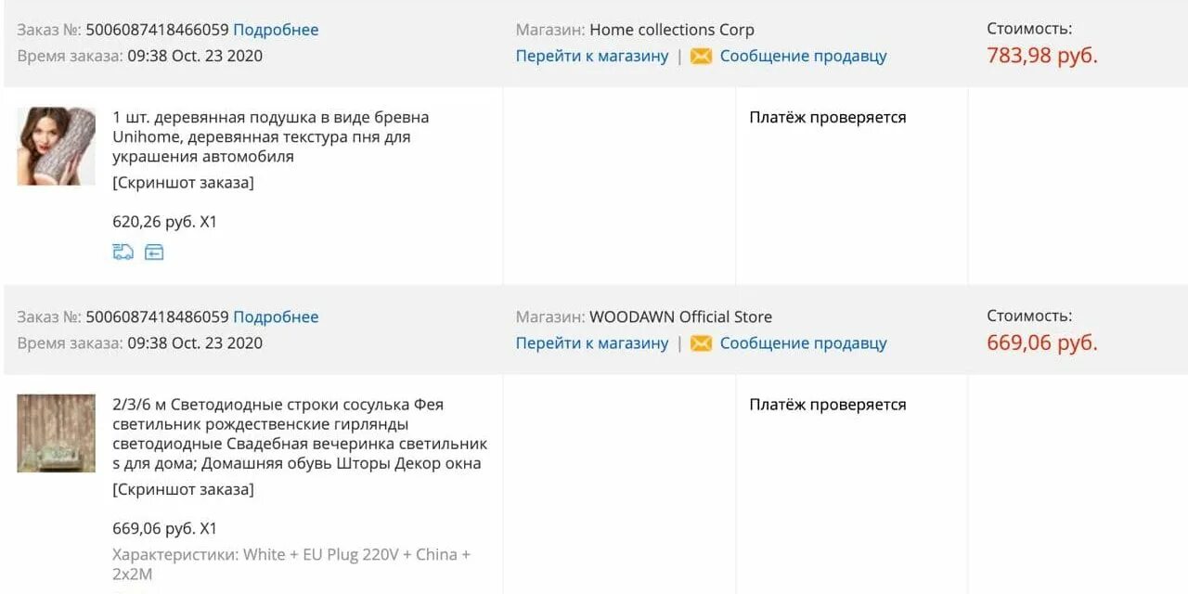
Task: Open Скриншот заказа for the LED lights order
Action: point(183,489)
